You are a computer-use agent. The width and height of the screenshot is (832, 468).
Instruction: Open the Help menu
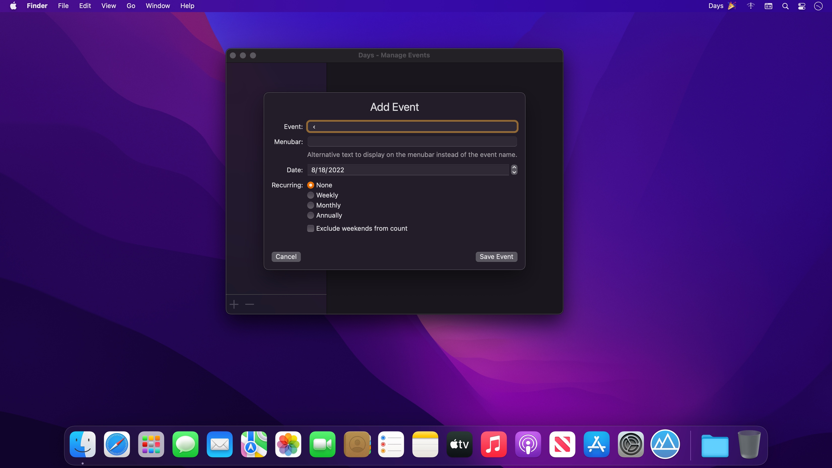[x=187, y=6]
